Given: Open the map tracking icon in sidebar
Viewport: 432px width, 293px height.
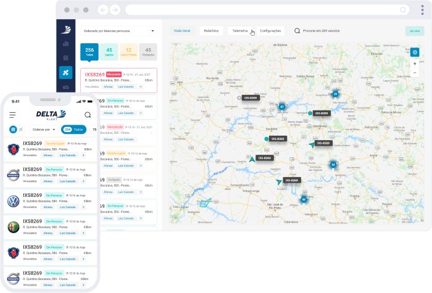Looking at the screenshot, I should pyautogui.click(x=65, y=73).
